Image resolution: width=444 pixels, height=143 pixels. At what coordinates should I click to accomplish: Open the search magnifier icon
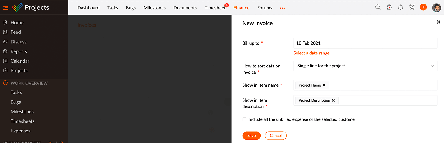(378, 7)
